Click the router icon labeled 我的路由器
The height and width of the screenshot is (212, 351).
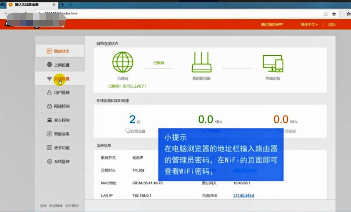(201, 62)
